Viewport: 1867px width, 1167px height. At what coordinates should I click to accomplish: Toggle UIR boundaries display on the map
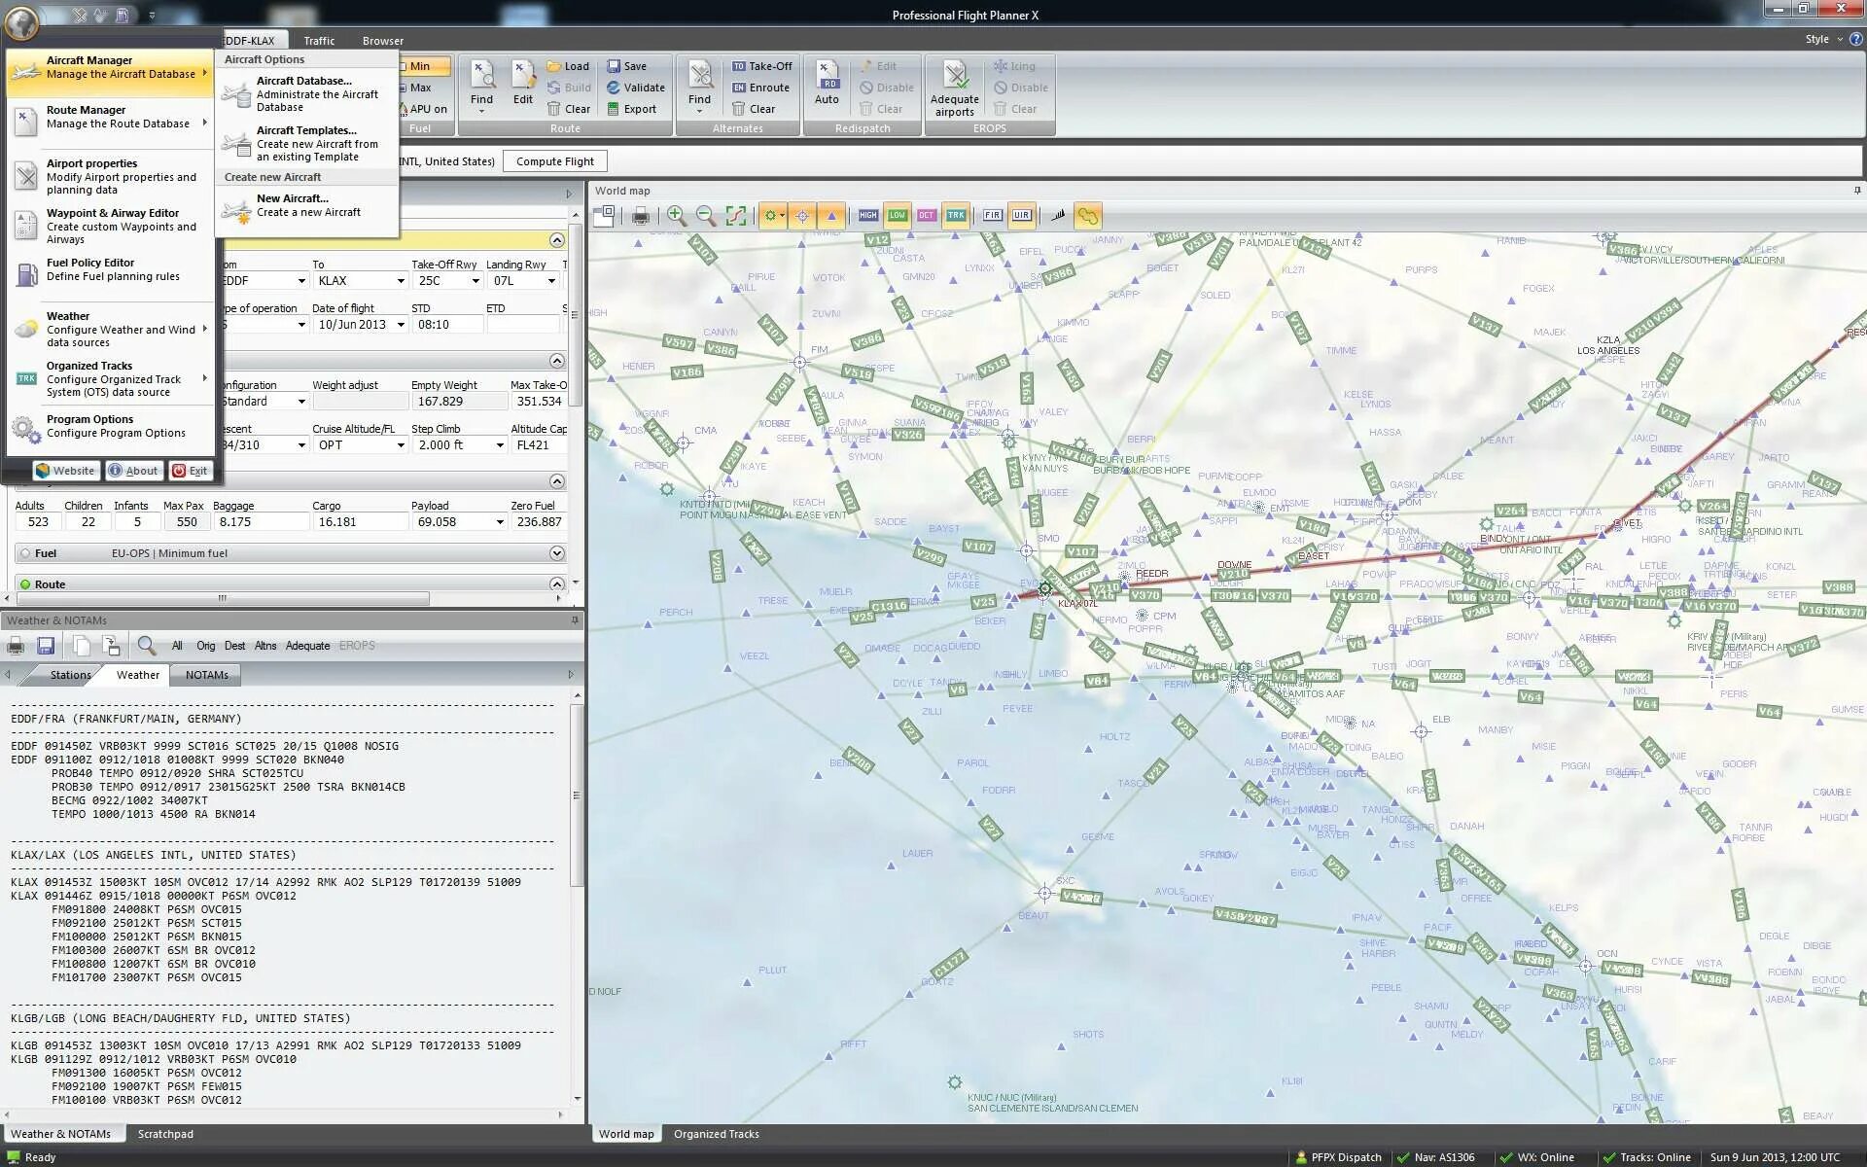click(x=1022, y=215)
